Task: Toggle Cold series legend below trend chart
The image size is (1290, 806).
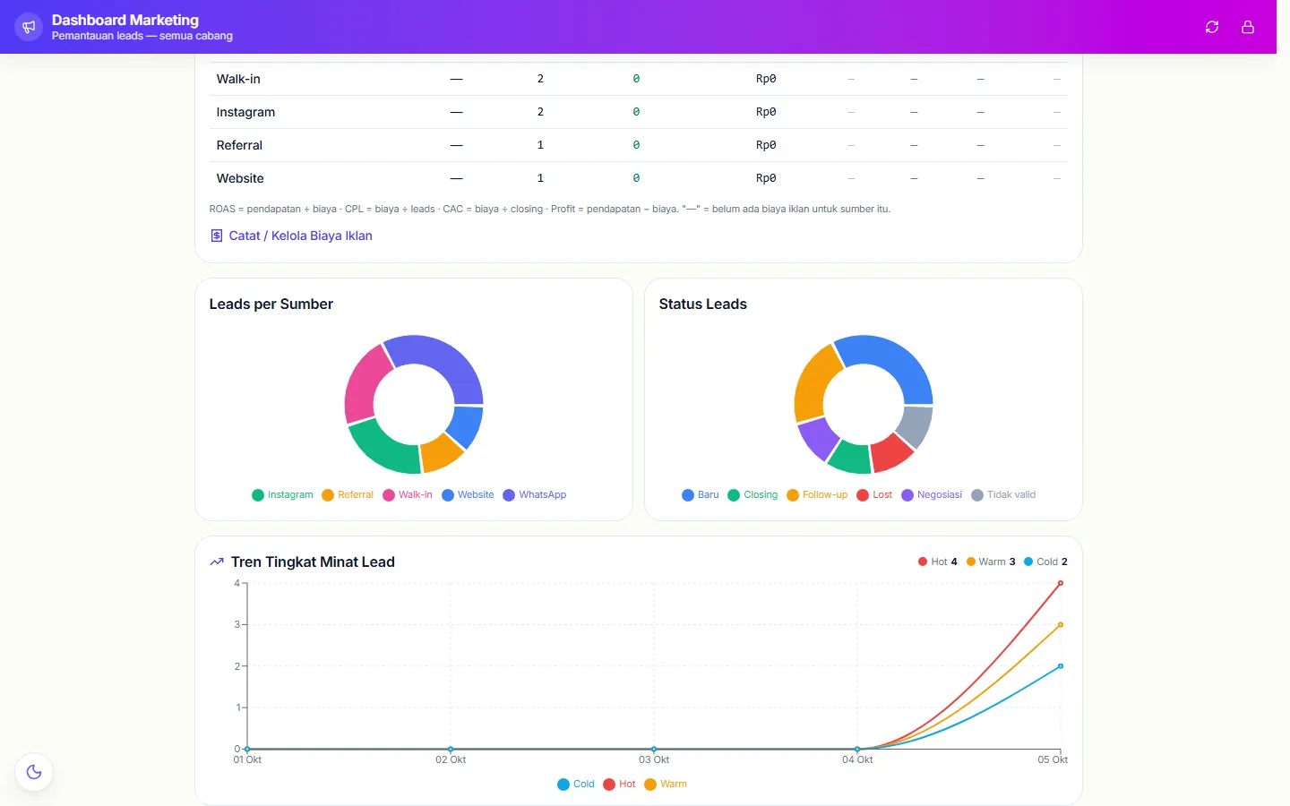Action: click(x=576, y=784)
